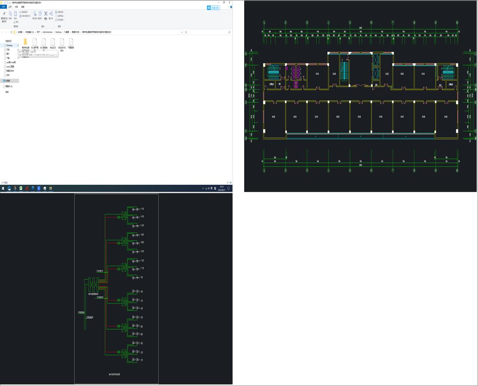The image size is (478, 386).
Task: Switch to the View ribbon tab
Action: click(x=23, y=7)
